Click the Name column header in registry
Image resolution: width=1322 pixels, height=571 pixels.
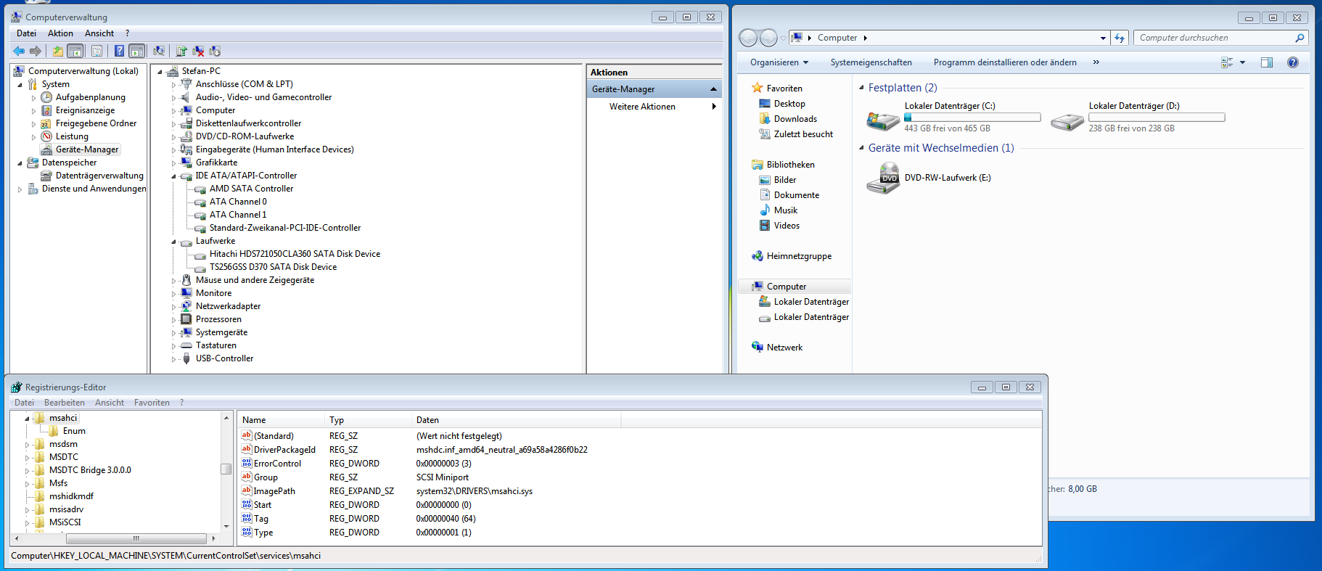(281, 420)
